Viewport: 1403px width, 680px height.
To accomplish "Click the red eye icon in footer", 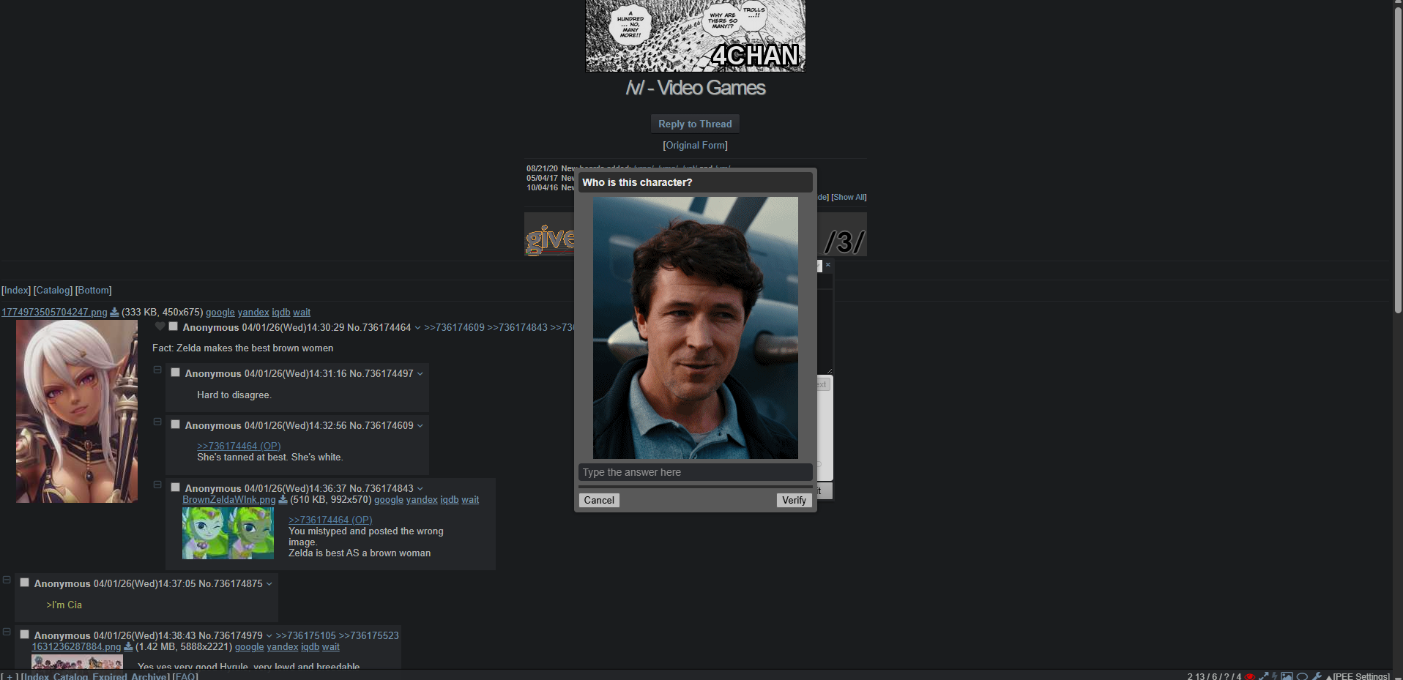I will tap(1250, 676).
